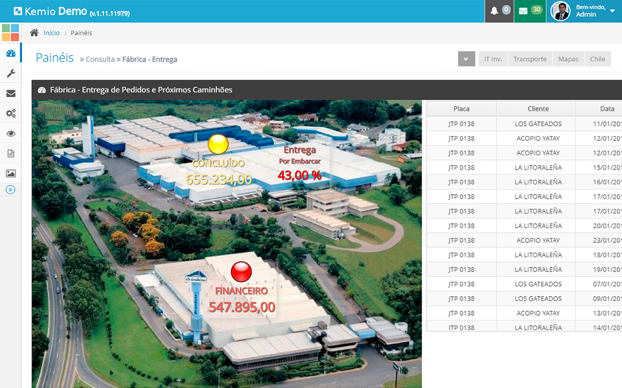Open the dashboard gauge icon in sidebar
Image resolution: width=622 pixels, height=388 pixels.
tap(11, 53)
